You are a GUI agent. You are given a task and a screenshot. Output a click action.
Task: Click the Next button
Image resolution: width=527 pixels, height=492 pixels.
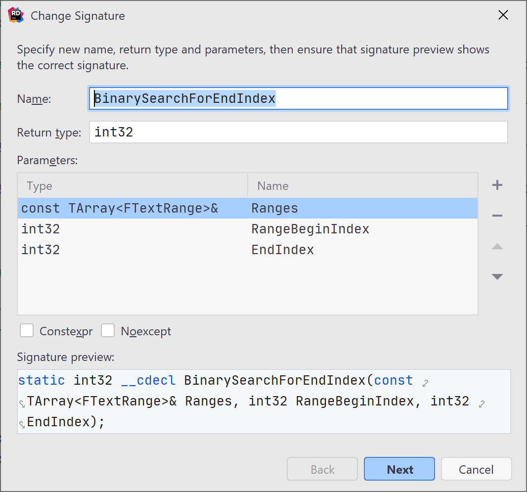[399, 469]
